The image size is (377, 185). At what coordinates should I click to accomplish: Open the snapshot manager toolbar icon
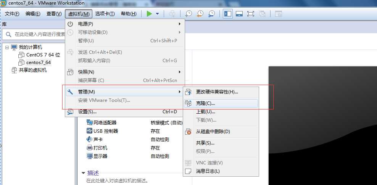point(211,14)
